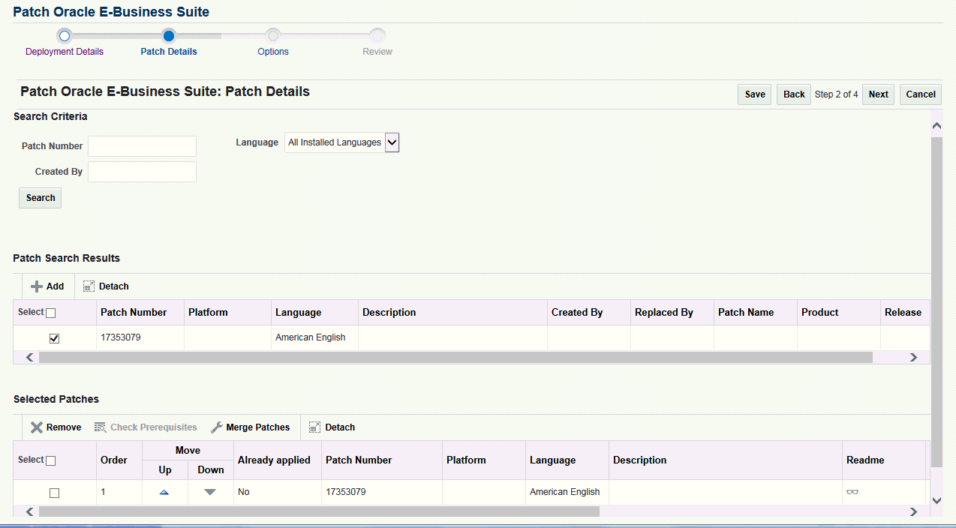Viewport: 956px width, 528px height.
Task: Click the Check Prerequisites toolbar item
Action: click(146, 427)
